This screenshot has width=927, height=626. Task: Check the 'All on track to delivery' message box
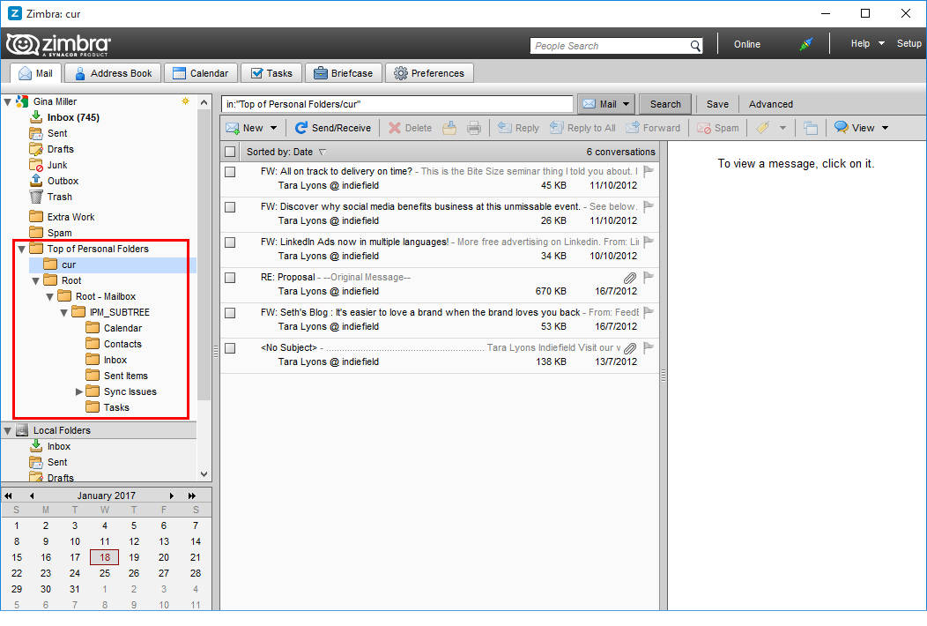click(231, 172)
